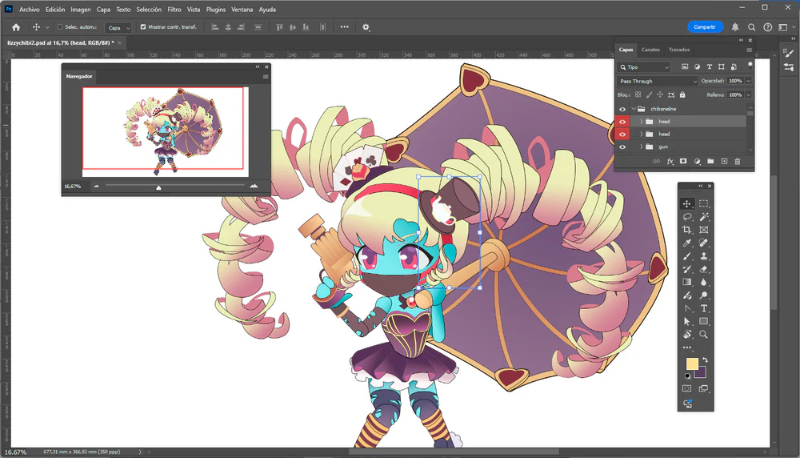Select the Zoom tool in toolbox
Screen dimensions: 800x458
click(x=703, y=335)
